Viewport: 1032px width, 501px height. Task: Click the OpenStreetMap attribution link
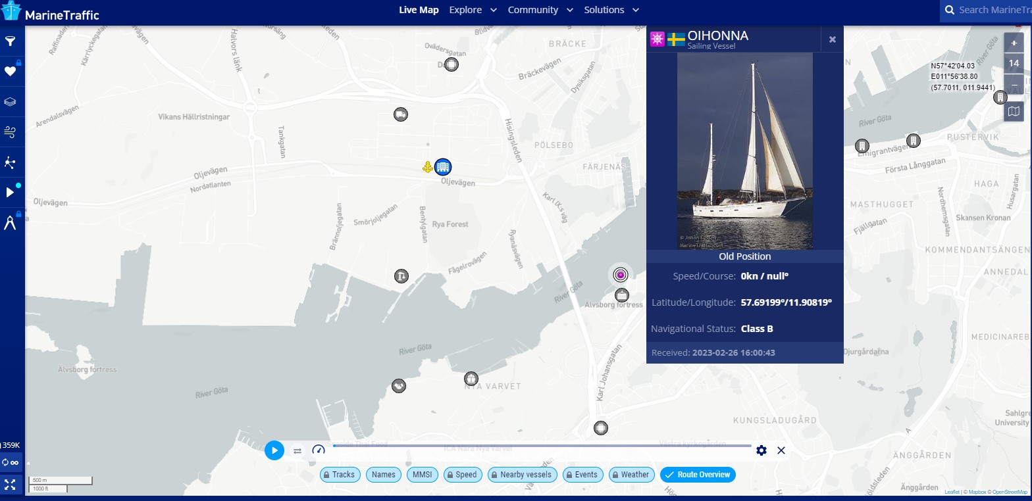[1010, 492]
